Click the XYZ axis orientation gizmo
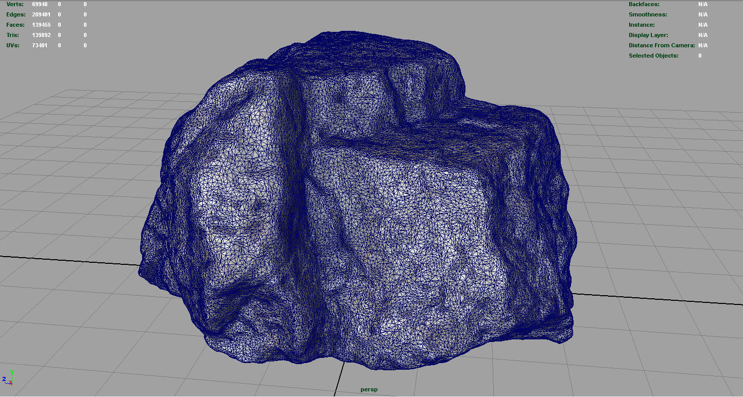 click(8, 378)
